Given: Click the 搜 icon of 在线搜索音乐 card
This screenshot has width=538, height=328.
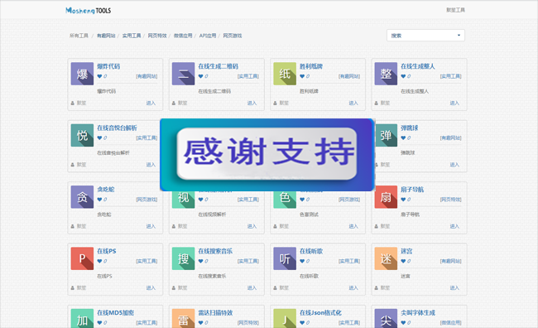Looking at the screenshot, I should [x=183, y=258].
